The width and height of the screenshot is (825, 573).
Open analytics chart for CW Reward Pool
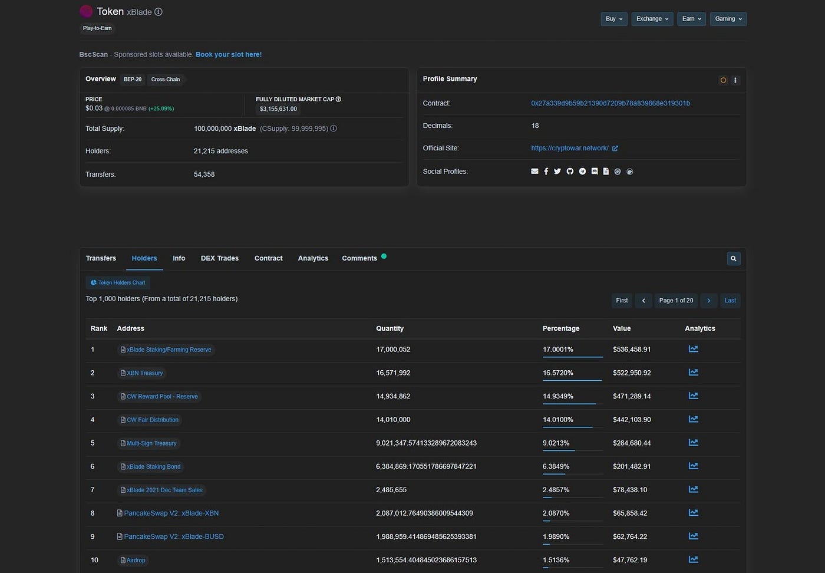tap(694, 396)
